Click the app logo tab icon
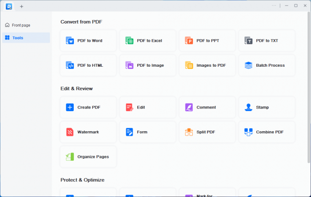Screen dimensions: 311x197 point(9,6)
